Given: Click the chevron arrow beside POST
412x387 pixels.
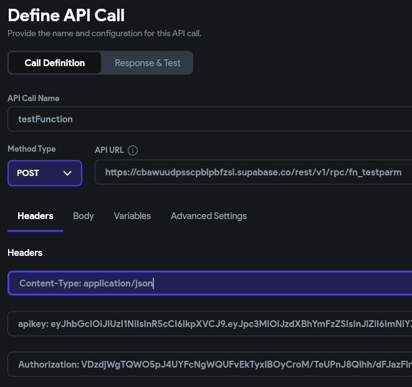Looking at the screenshot, I should tap(68, 173).
